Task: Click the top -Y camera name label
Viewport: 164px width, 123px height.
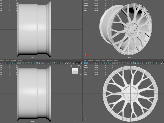Action: pos(33,57)
